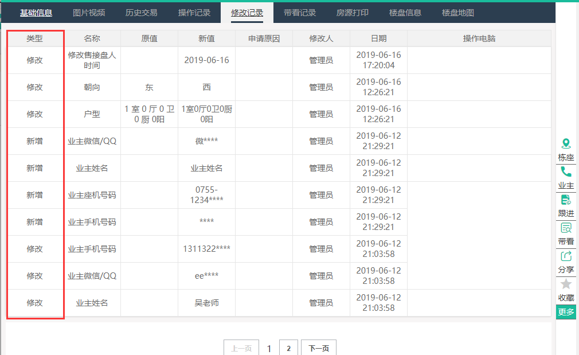Image resolution: width=579 pixels, height=355 pixels.
Task: Click the original 1 室 0 厅 0 卫 value
Action: pyautogui.click(x=149, y=114)
